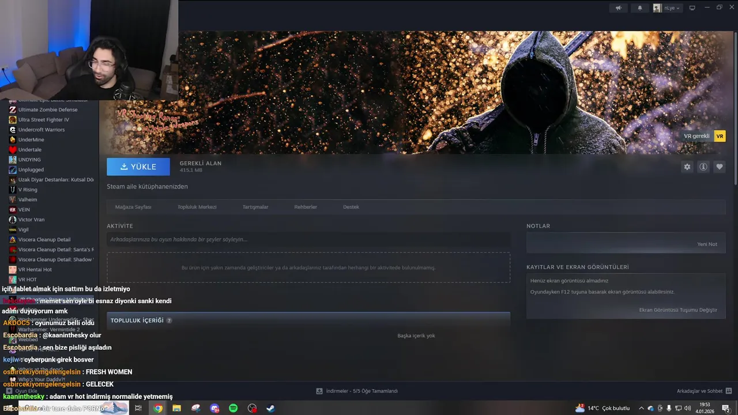Show hidden system tray icons
Image resolution: width=738 pixels, height=415 pixels.
tap(641, 408)
